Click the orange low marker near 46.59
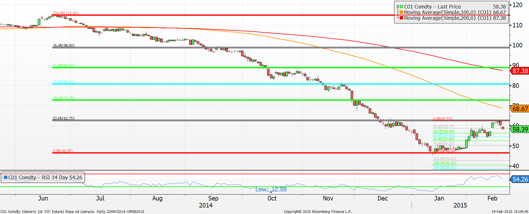The height and width of the screenshot is (214, 529). pos(432,153)
